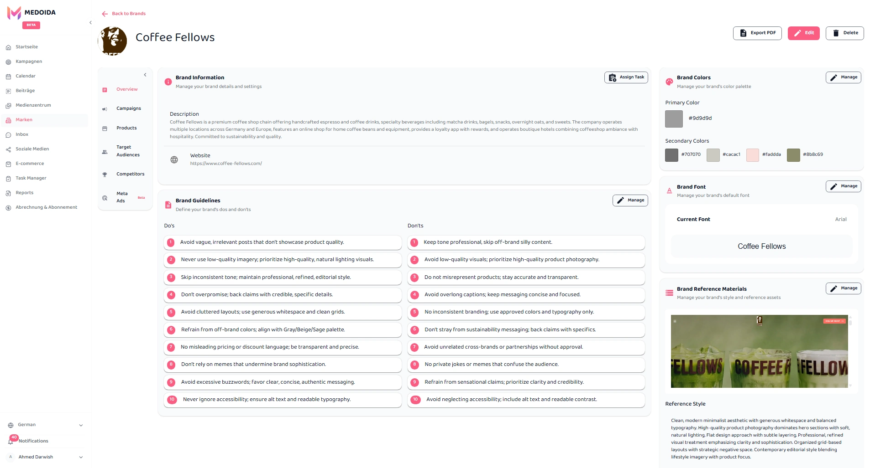Click the Meta Ads icon
Viewport: 870px width, 468px height.
point(105,198)
